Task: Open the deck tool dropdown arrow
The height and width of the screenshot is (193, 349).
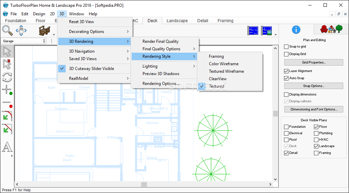Action: (x=54, y=35)
